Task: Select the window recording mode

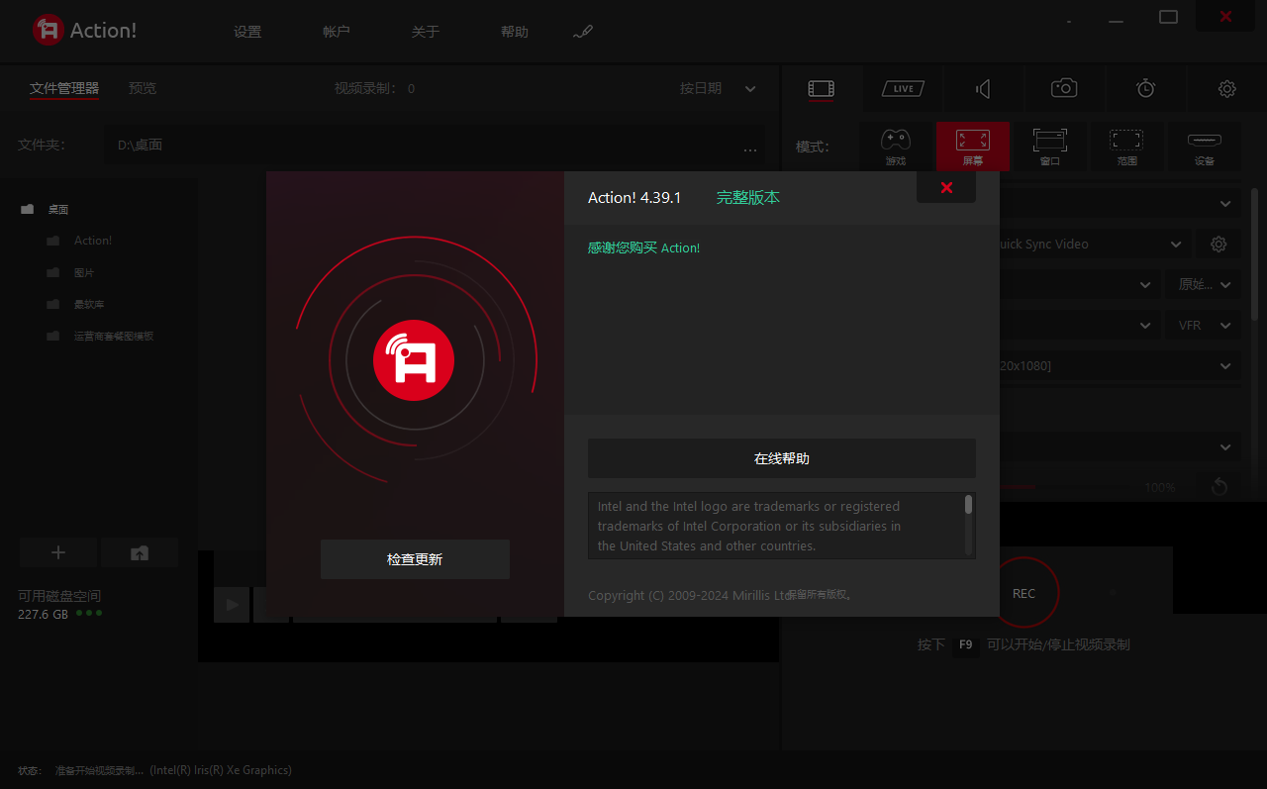Action: click(x=1049, y=147)
